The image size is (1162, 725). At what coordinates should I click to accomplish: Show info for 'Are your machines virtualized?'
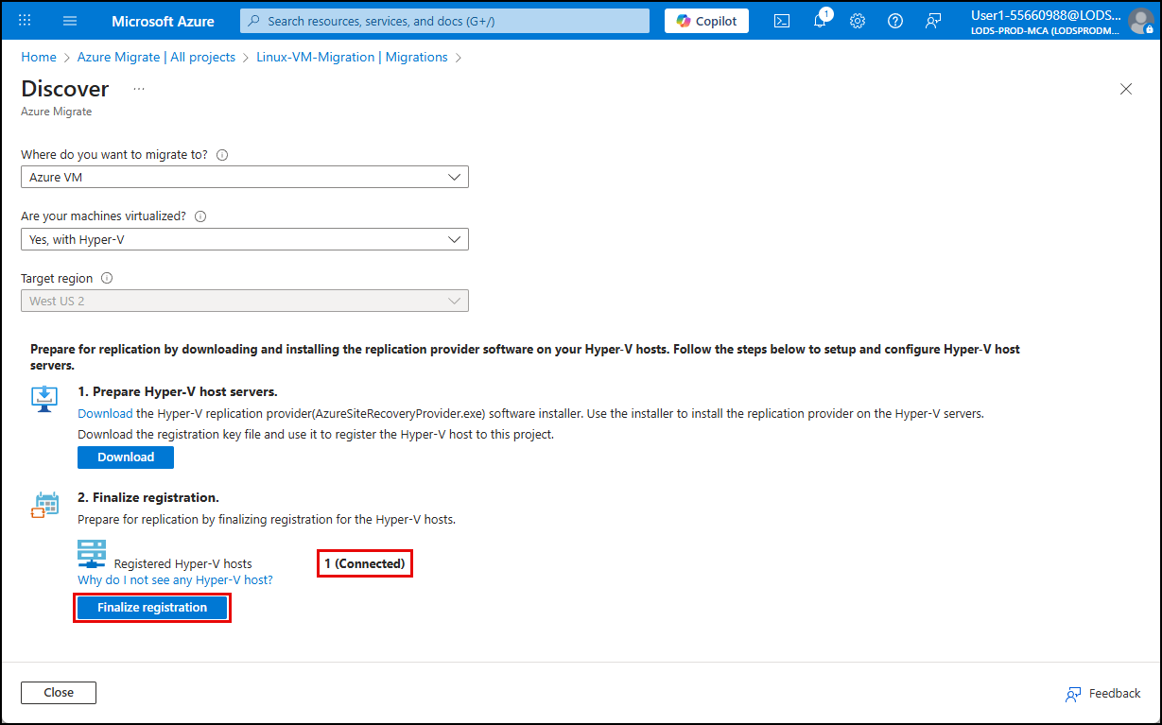coord(200,216)
